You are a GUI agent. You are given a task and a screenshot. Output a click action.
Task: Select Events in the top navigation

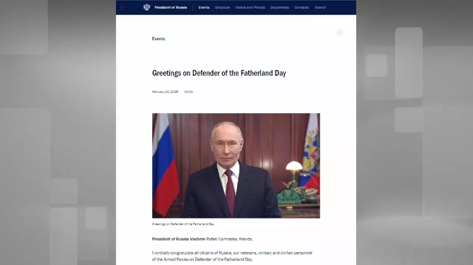[x=204, y=7]
